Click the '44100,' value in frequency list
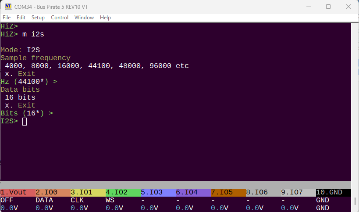Image resolution: width=359 pixels, height=212 pixels. click(x=101, y=66)
